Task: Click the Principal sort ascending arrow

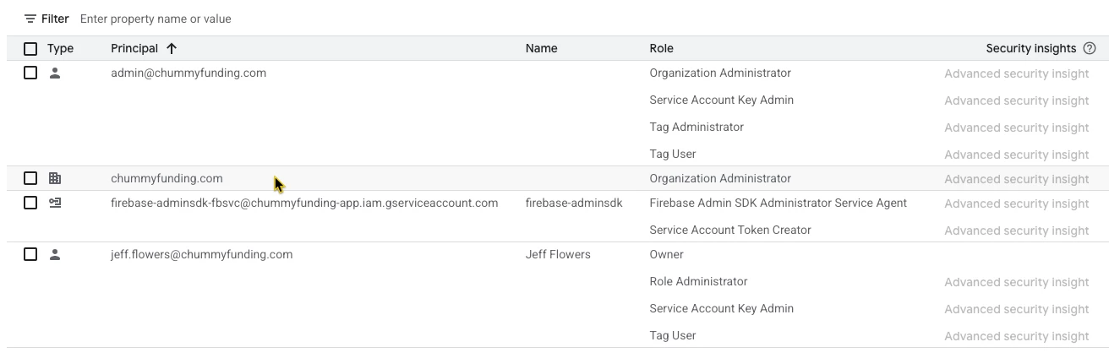Action: 172,48
